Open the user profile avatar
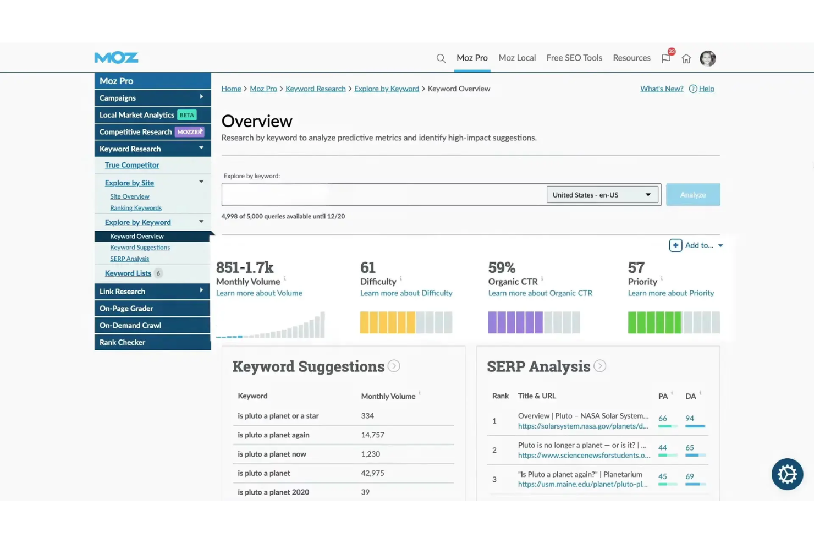Viewport: 814px width, 543px height. click(x=708, y=58)
